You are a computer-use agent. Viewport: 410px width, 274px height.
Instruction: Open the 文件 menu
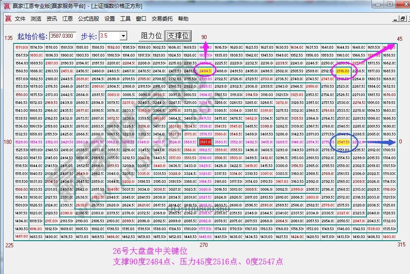19,18
